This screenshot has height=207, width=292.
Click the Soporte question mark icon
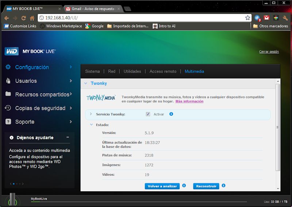tap(8, 122)
